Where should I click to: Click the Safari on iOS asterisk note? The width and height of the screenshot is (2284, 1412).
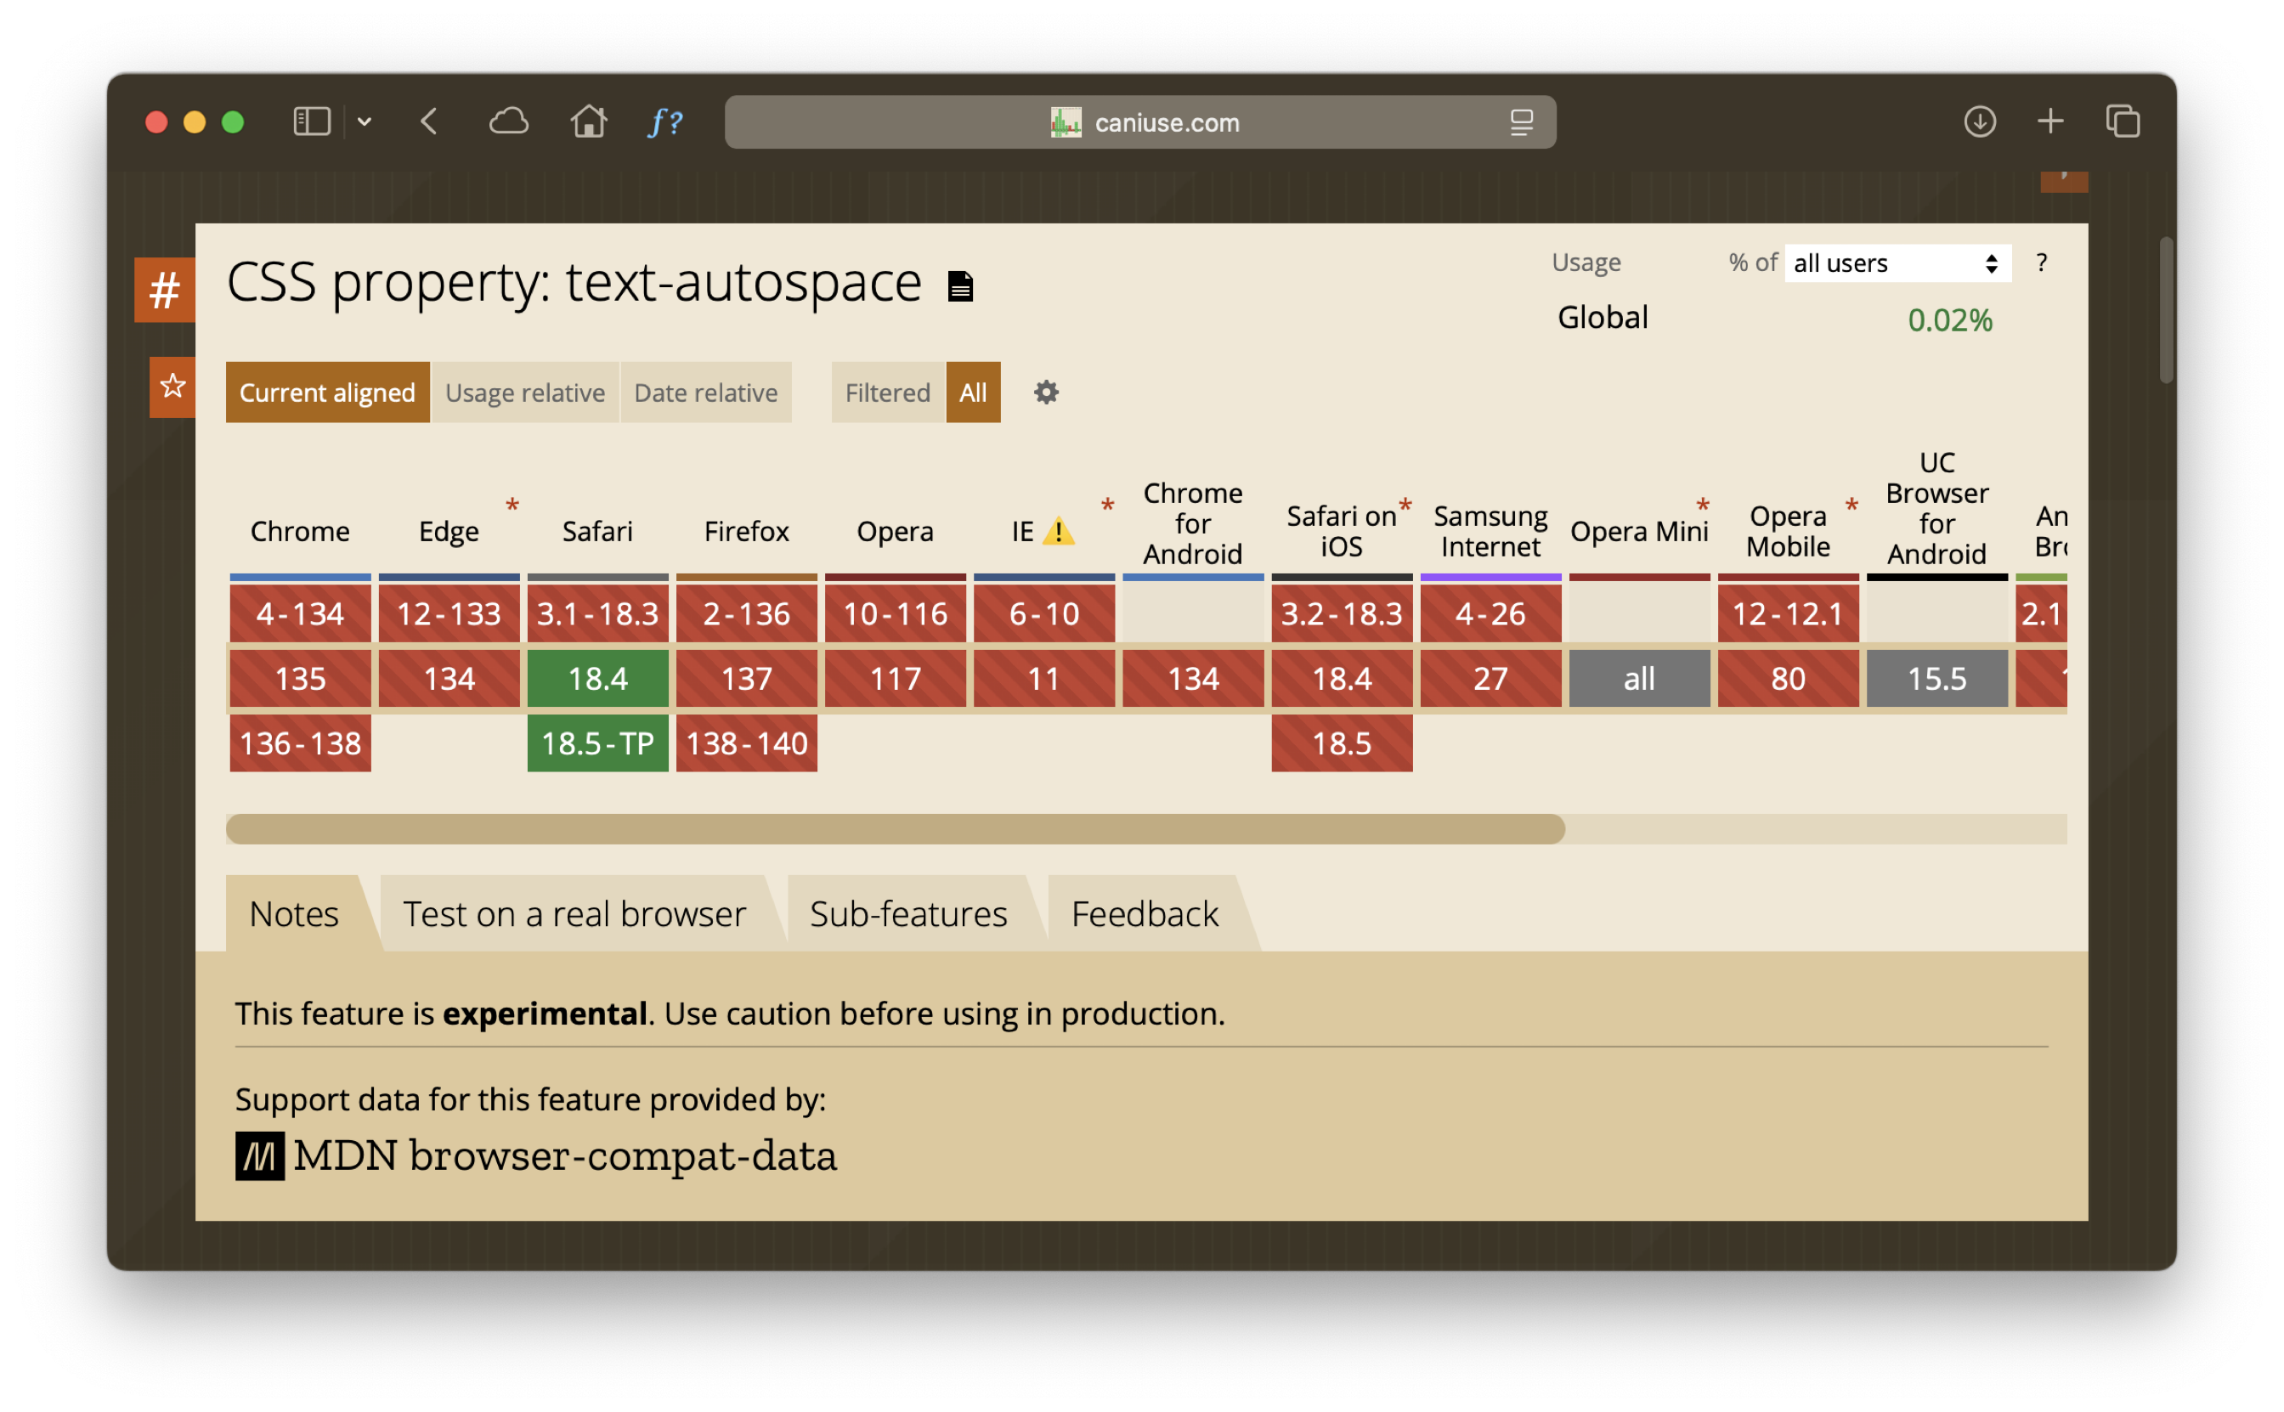pyautogui.click(x=1405, y=506)
